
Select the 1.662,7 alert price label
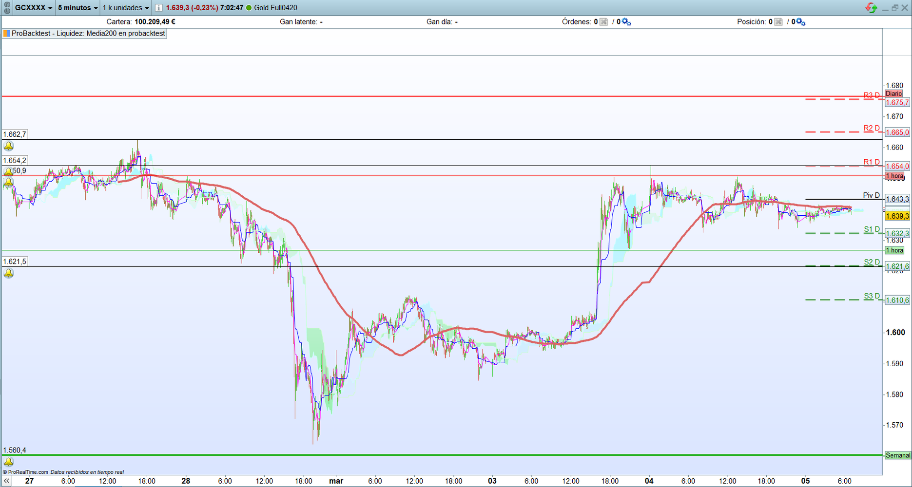click(x=15, y=134)
